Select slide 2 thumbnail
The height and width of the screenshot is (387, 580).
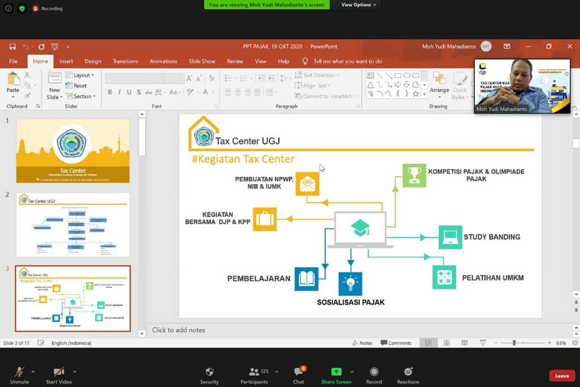click(x=73, y=225)
